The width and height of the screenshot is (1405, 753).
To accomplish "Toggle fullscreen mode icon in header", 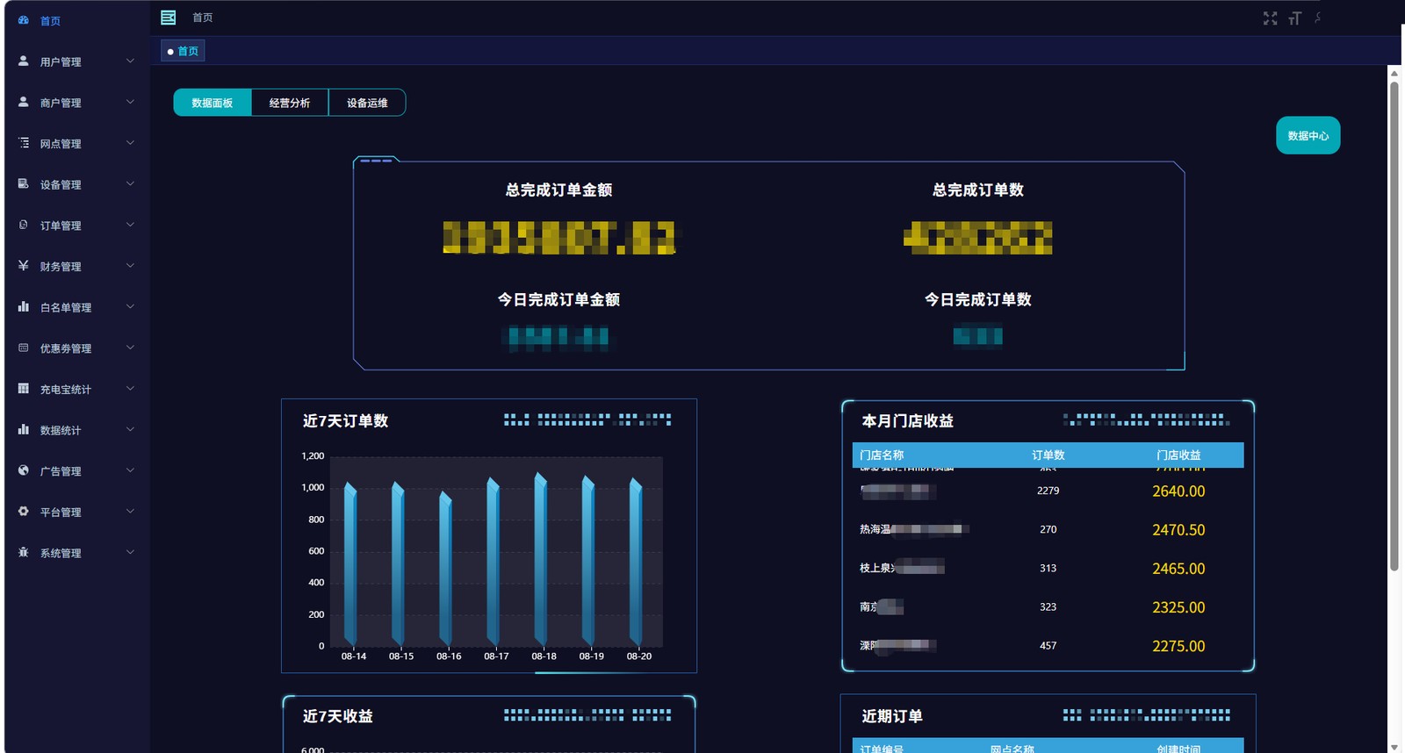I will click(x=1270, y=18).
